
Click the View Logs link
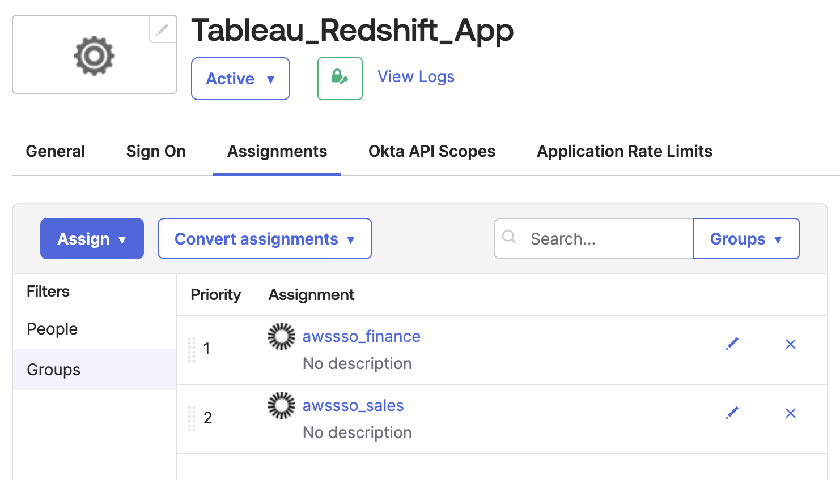click(416, 76)
